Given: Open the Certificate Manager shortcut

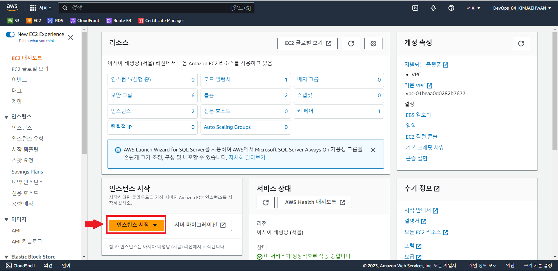Looking at the screenshot, I should (161, 21).
